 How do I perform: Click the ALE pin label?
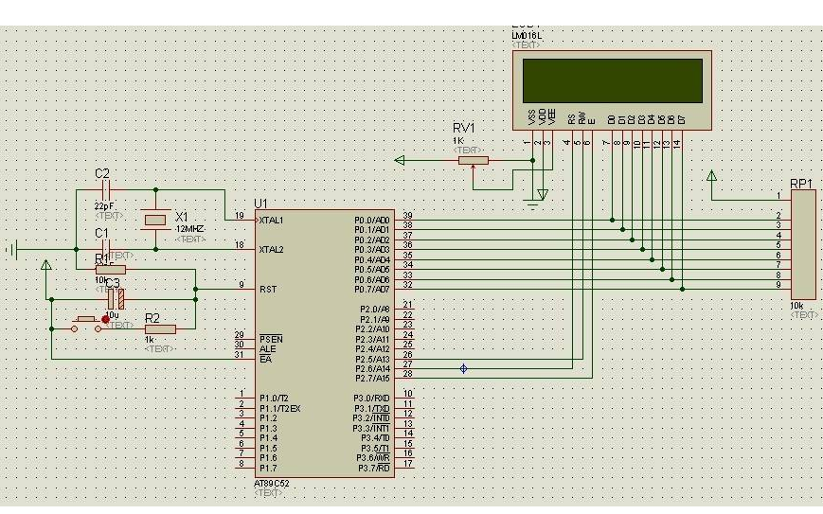tap(268, 349)
